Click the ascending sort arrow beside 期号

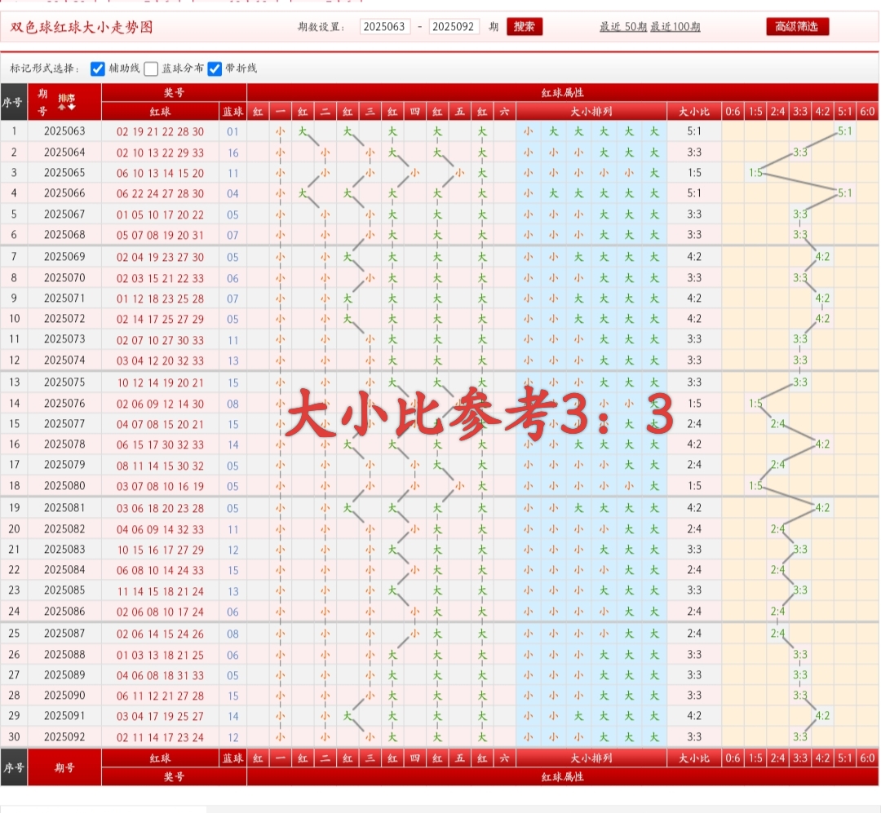(x=62, y=107)
